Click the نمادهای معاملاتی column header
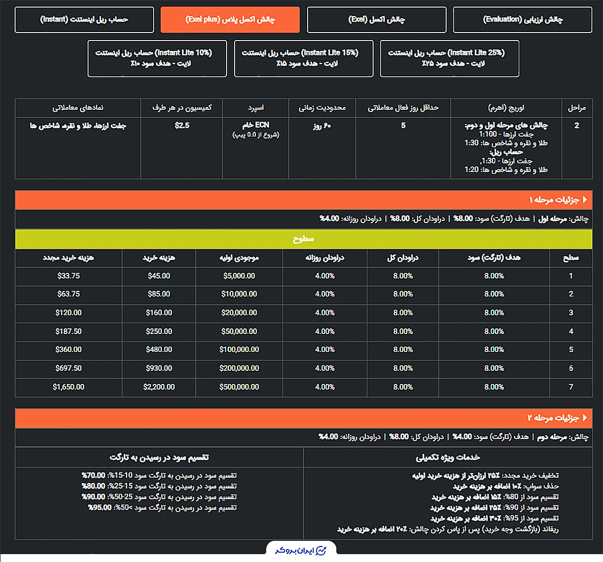 [78, 108]
